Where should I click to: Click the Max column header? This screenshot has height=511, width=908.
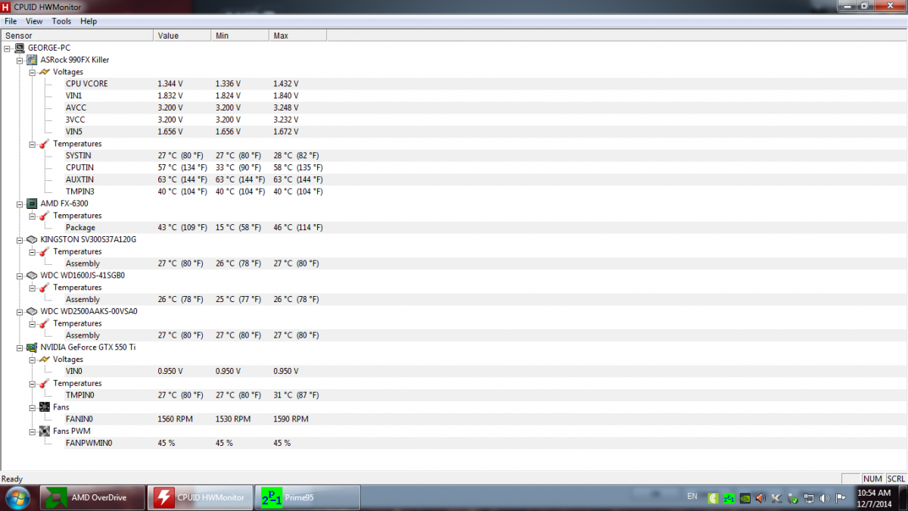pos(297,36)
